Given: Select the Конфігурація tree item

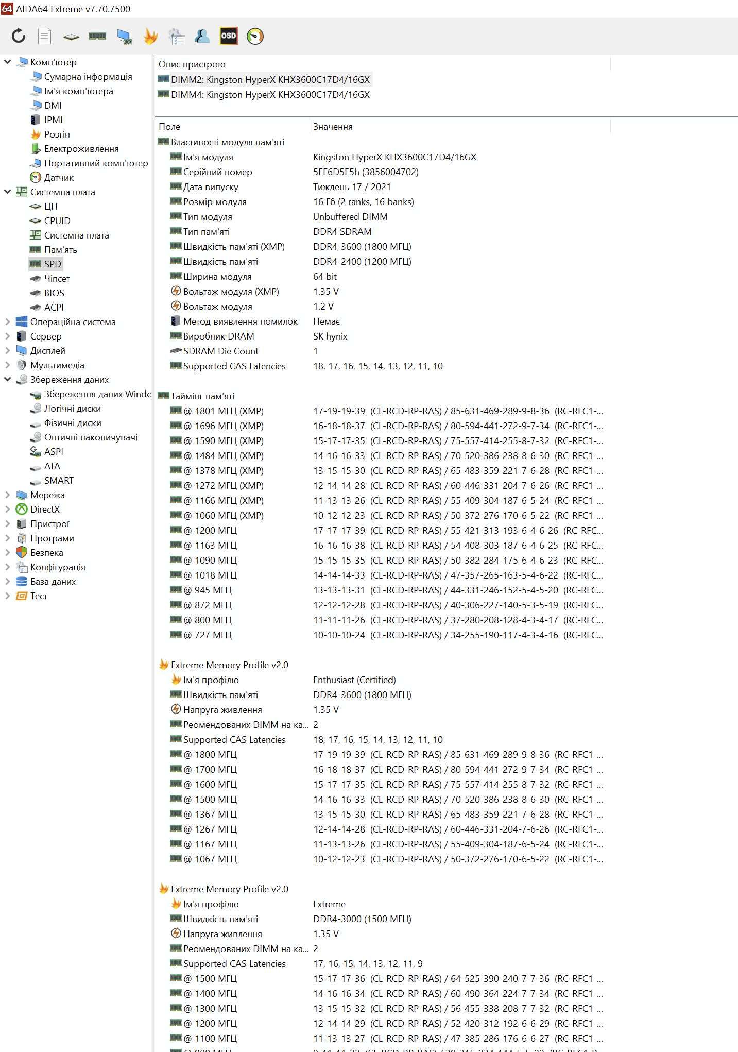Looking at the screenshot, I should (x=58, y=567).
